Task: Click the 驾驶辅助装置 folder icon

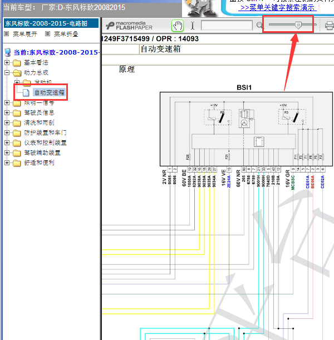Action: (17, 153)
